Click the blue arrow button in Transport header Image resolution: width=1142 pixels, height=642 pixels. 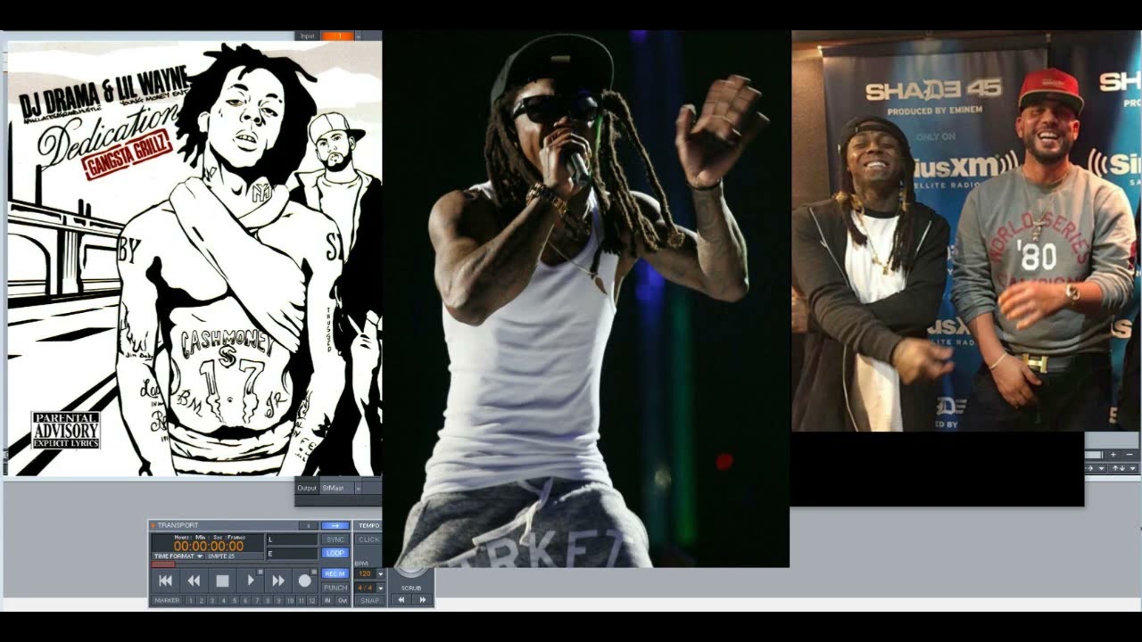[335, 525]
